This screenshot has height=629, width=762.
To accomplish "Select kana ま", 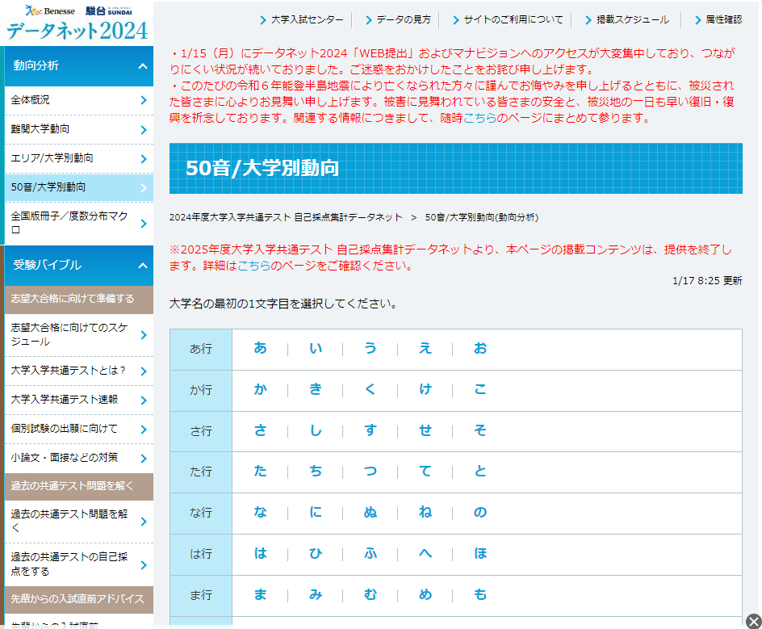I will pyautogui.click(x=261, y=594).
